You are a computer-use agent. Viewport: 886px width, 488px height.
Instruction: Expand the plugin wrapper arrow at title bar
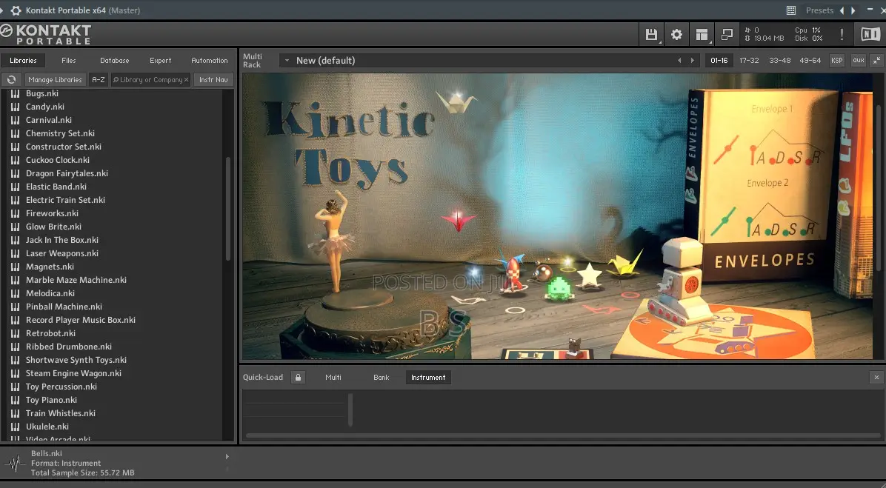click(x=1, y=10)
